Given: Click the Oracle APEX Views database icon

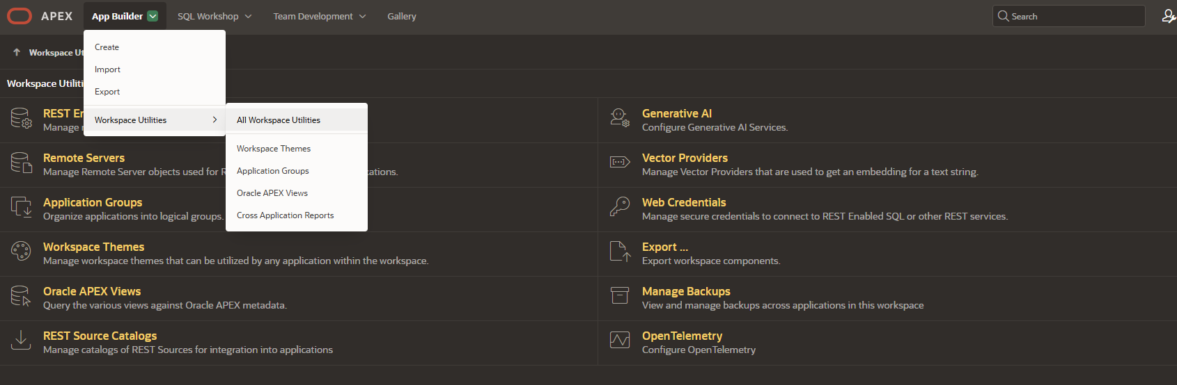Looking at the screenshot, I should [21, 296].
